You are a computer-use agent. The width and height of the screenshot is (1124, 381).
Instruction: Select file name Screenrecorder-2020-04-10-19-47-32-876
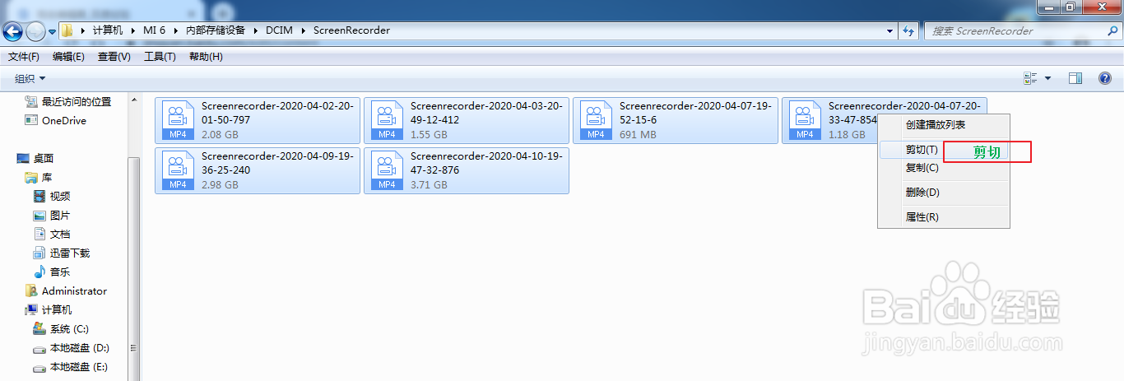pos(486,163)
